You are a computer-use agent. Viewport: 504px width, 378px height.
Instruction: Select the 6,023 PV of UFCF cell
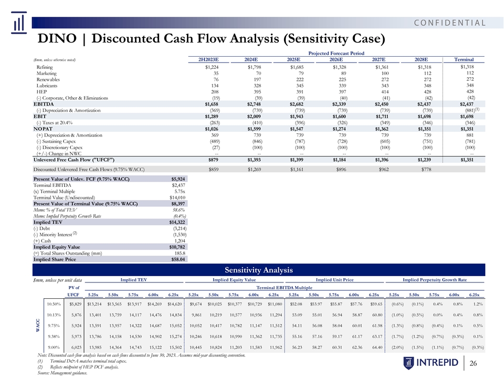[76, 348]
